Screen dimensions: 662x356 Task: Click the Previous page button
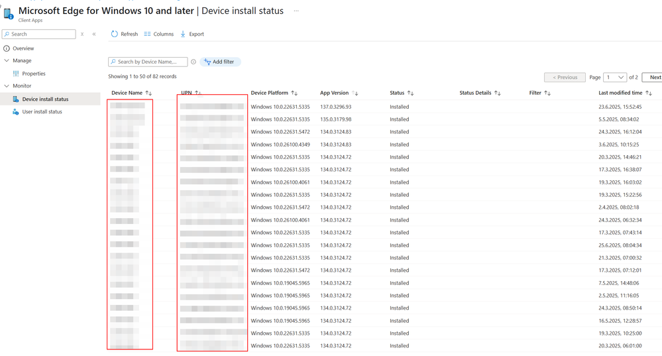coord(565,78)
